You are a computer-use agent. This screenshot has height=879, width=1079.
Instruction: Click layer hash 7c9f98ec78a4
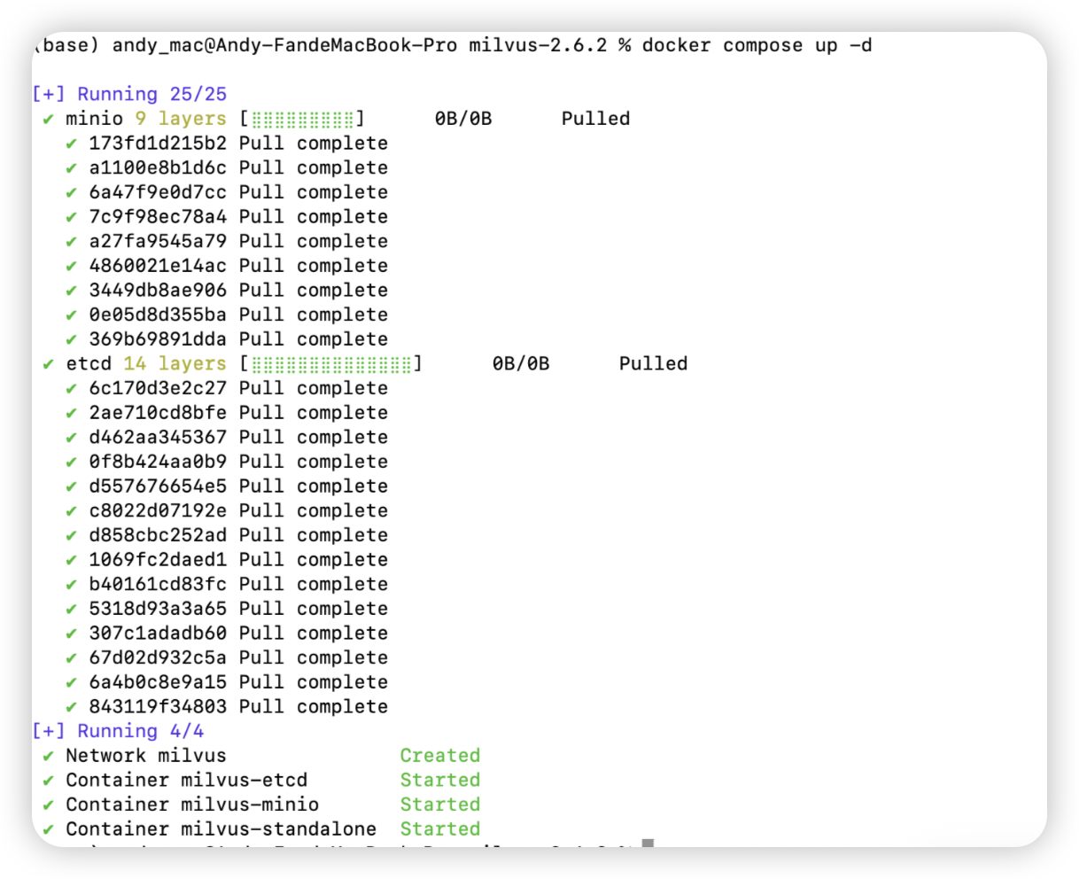pos(158,217)
